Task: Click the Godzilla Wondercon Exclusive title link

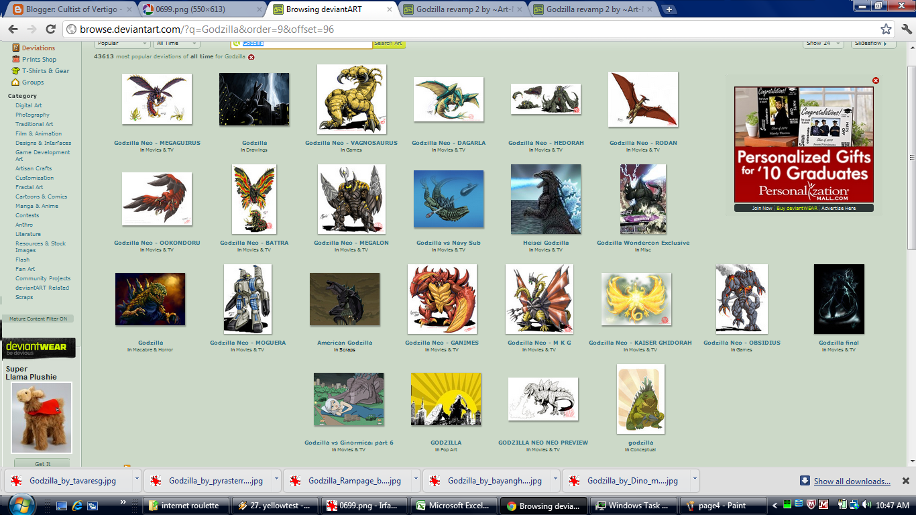Action: point(643,243)
